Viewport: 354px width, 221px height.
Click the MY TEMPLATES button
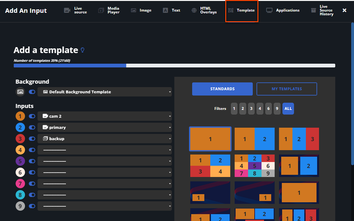point(287,89)
